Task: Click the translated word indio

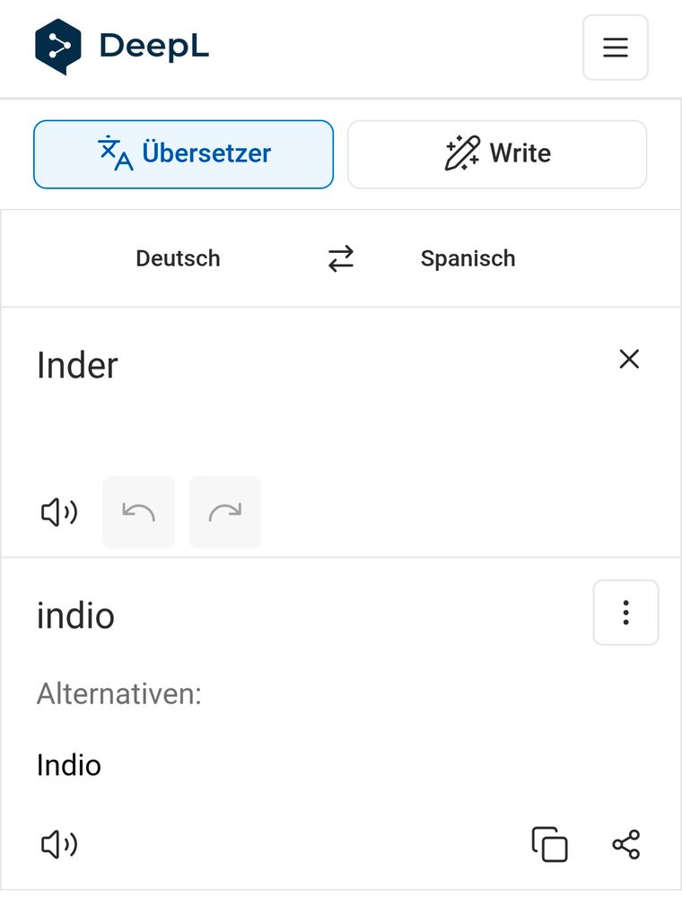Action: pyautogui.click(x=75, y=614)
